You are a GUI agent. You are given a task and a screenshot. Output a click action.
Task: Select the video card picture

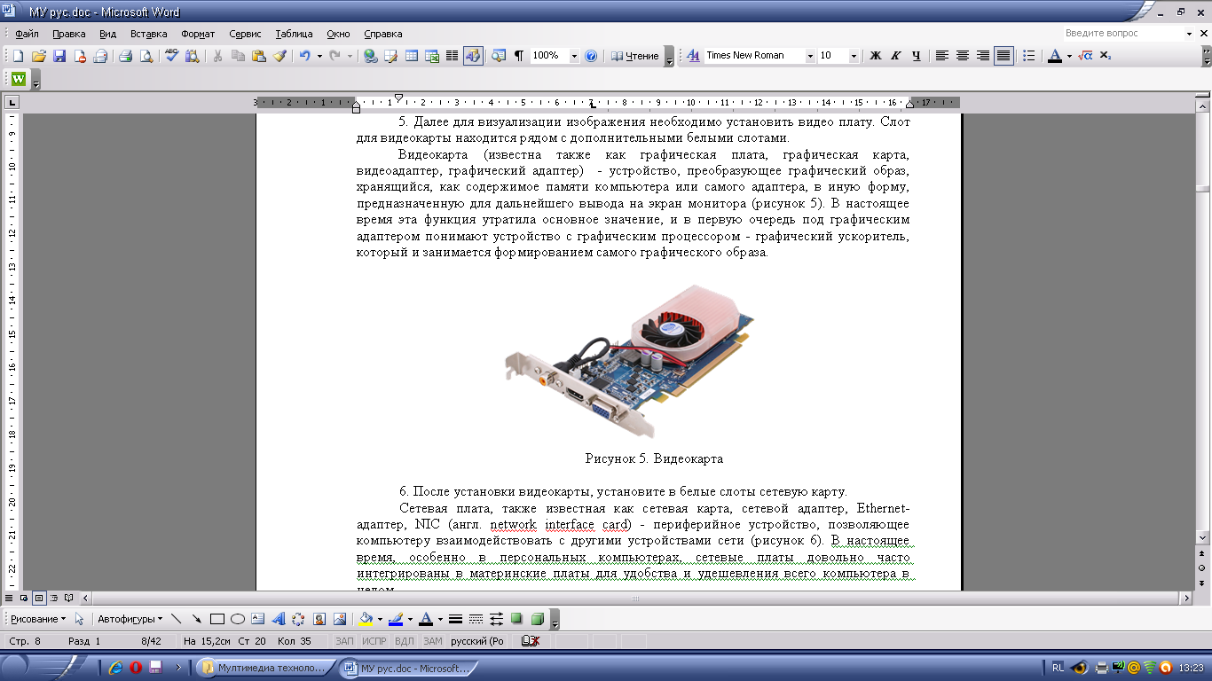click(x=631, y=362)
